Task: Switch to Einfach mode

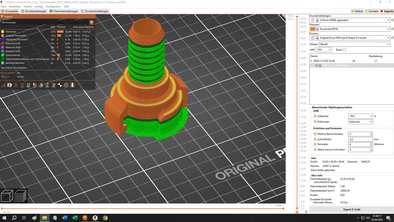Action: (x=357, y=11)
